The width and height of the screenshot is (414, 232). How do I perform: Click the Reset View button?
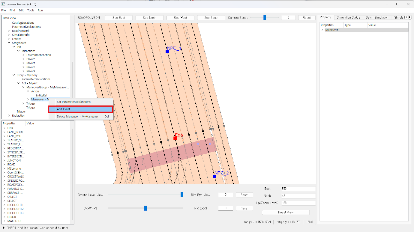pyautogui.click(x=286, y=212)
